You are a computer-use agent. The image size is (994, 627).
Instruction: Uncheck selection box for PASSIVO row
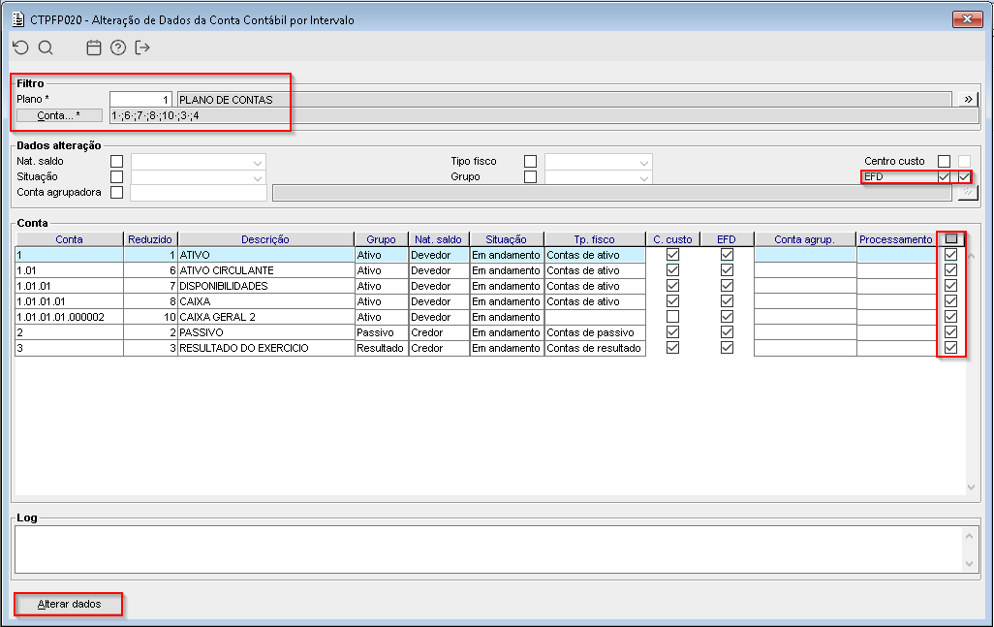click(951, 332)
